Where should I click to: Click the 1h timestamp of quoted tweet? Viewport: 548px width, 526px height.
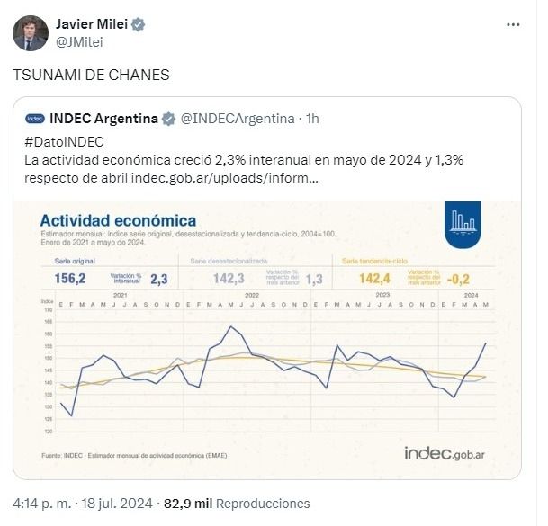[x=313, y=119]
